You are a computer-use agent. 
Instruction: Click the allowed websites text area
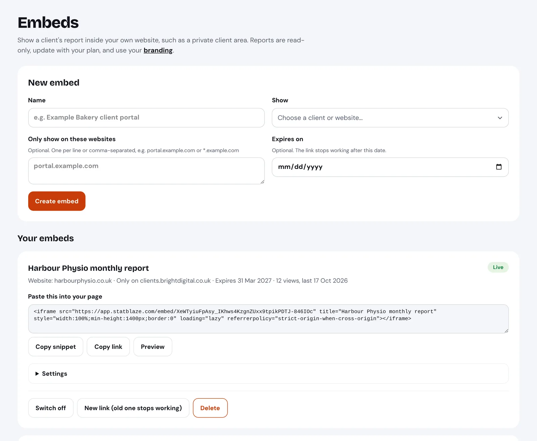146,171
